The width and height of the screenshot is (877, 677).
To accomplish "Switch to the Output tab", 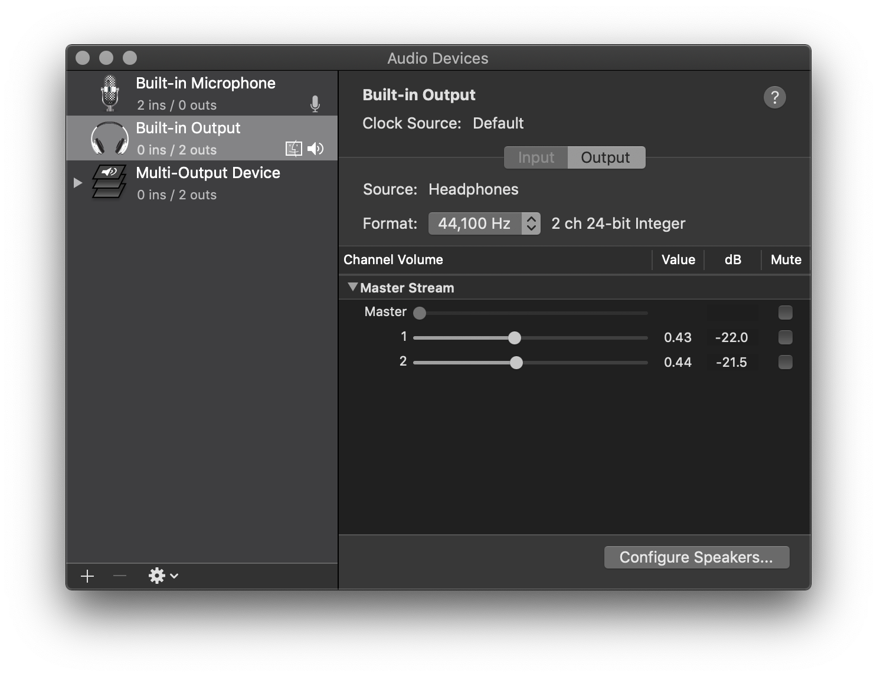I will (606, 157).
